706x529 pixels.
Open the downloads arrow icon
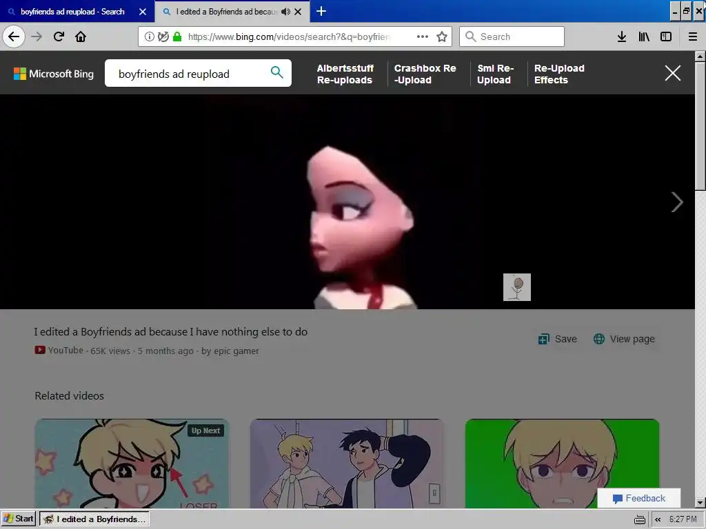point(622,37)
